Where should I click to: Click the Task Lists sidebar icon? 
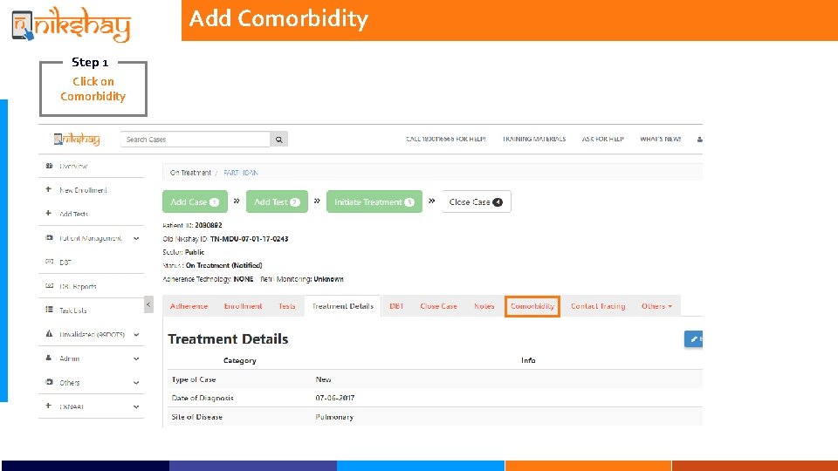tap(49, 310)
